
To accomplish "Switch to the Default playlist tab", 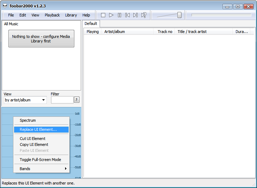I will pyautogui.click(x=91, y=24).
